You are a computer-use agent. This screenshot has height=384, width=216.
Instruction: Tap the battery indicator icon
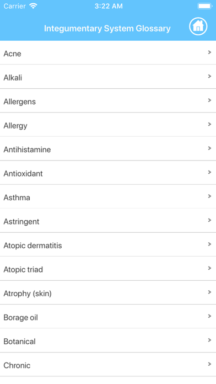[205, 6]
